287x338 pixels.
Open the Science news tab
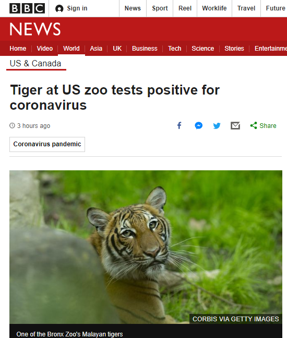click(203, 48)
